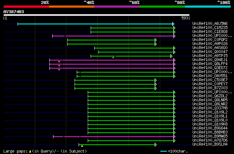The width and height of the screenshot is (234, 154).
Task: Click the UniRef100_A8J5N6 hit label
Action: [x=210, y=24]
